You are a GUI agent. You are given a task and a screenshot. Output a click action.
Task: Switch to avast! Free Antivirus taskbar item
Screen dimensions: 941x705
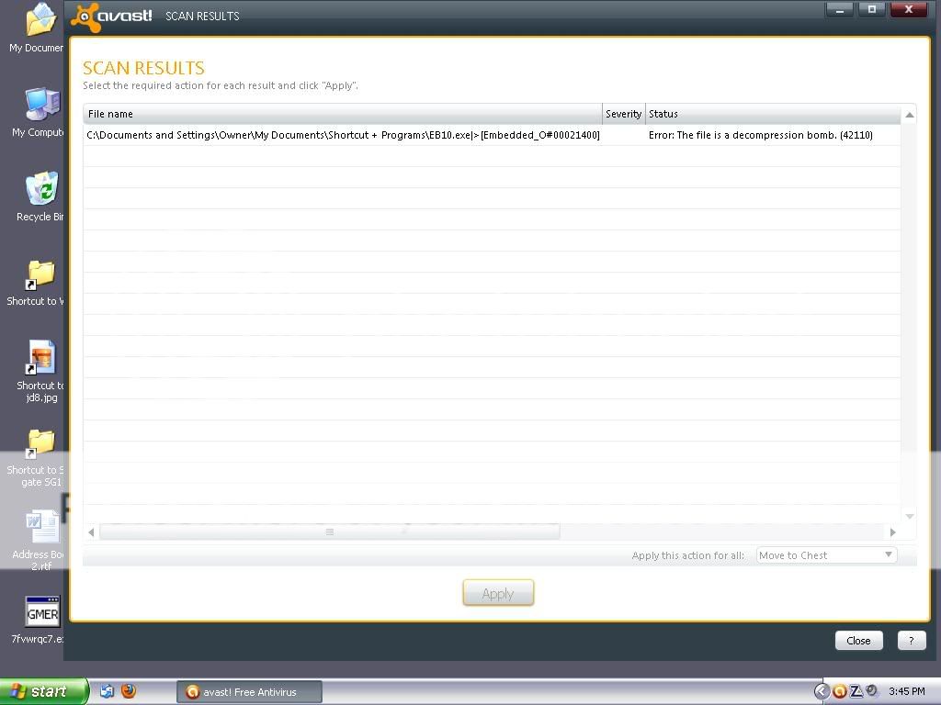tap(250, 692)
